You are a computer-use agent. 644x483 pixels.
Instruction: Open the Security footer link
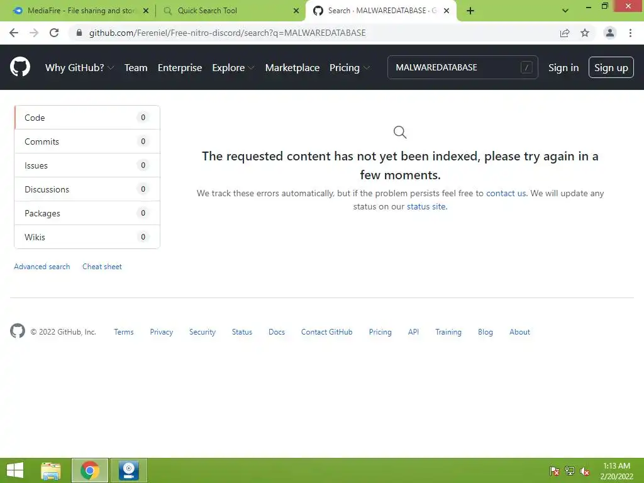click(202, 332)
